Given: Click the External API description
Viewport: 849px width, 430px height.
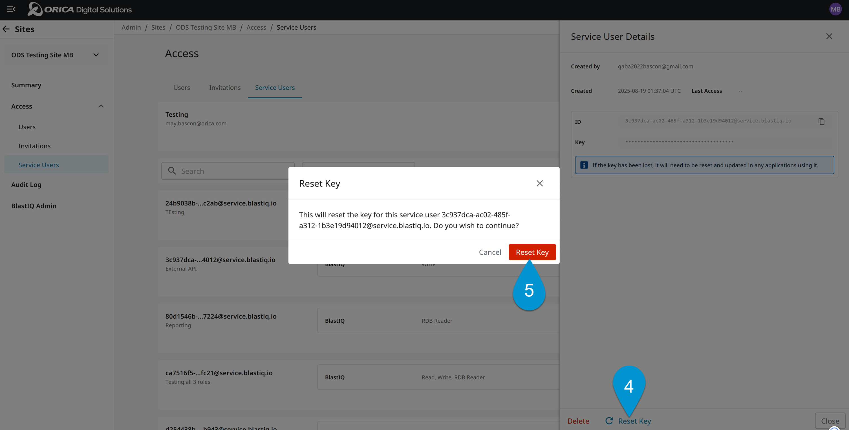Looking at the screenshot, I should [181, 269].
